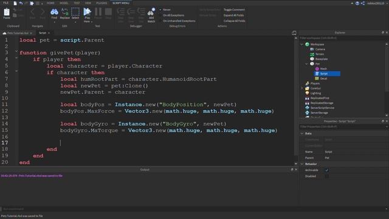Collapse code fold at line 3
Viewport: 389px width, 219px height.
click(16, 52)
